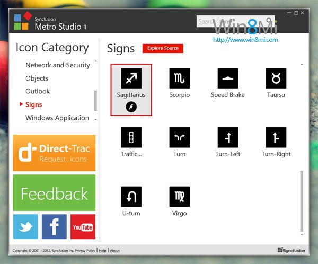Image resolution: width=318 pixels, height=264 pixels.
Task: Open the About link in footer
Action: [x=115, y=251]
